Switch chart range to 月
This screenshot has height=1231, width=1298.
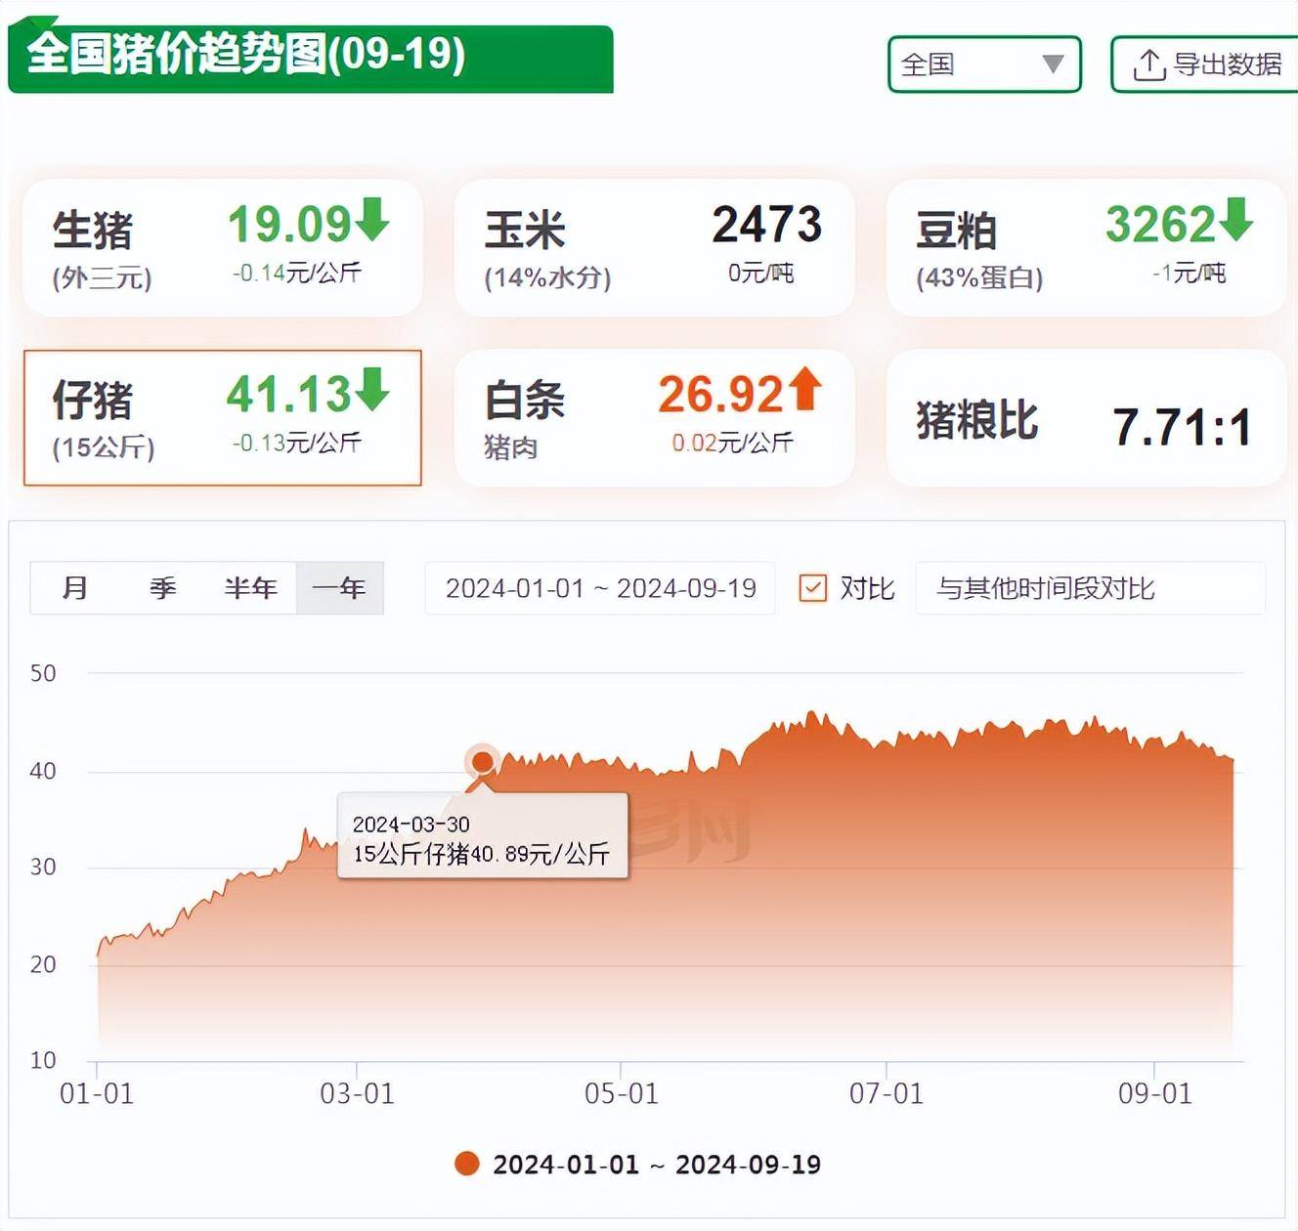(x=74, y=588)
